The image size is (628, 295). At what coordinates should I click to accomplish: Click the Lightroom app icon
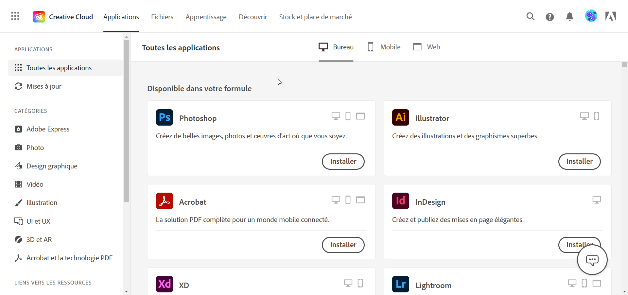click(401, 284)
